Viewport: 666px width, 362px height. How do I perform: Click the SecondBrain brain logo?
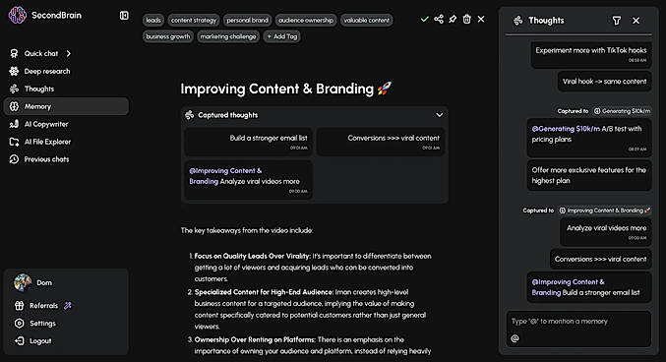click(x=18, y=16)
